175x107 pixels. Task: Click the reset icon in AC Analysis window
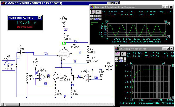[123, 54]
